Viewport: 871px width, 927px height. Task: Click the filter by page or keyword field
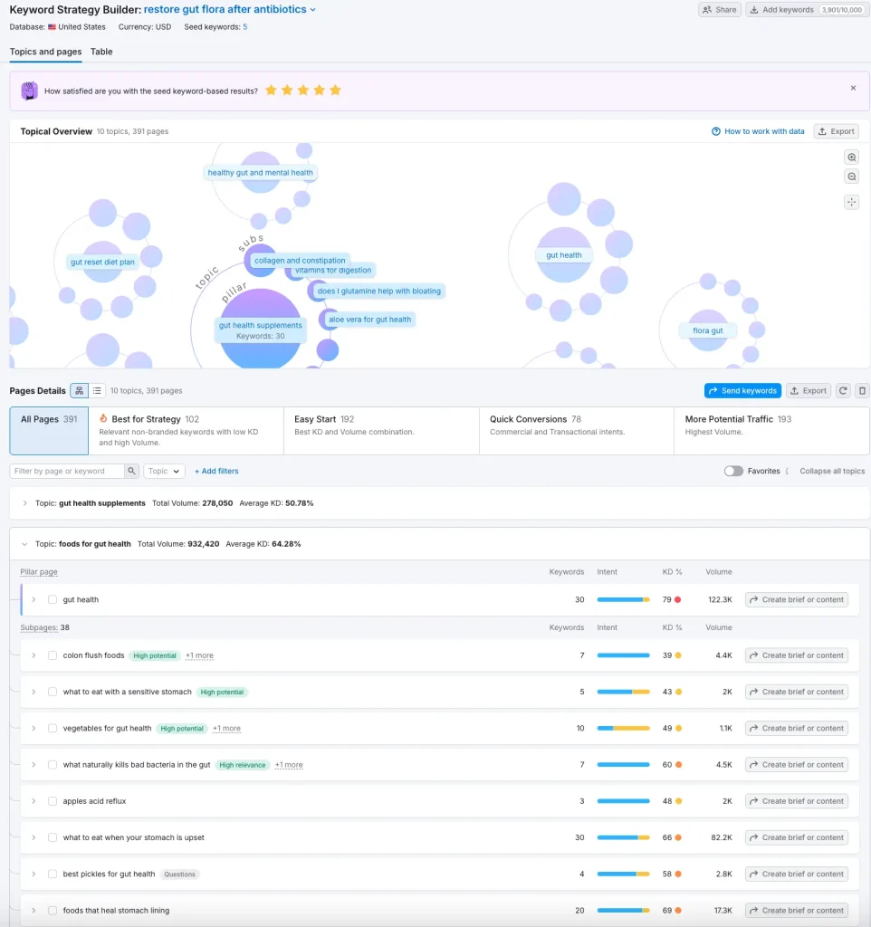point(67,471)
